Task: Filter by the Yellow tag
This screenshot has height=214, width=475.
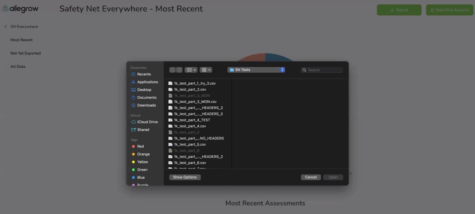Action: pyautogui.click(x=142, y=162)
